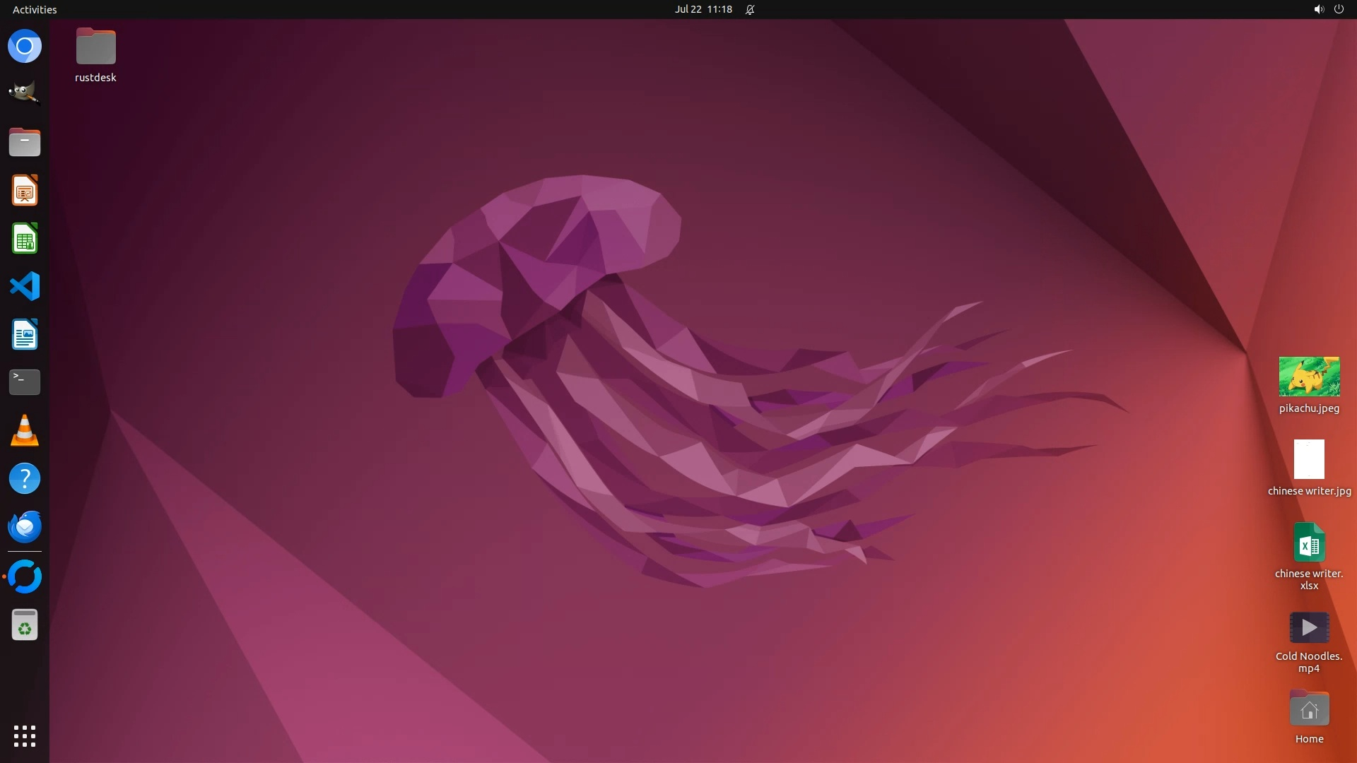Launch LibreOffice Impress from the dock
Image resolution: width=1357 pixels, height=763 pixels.
(25, 191)
